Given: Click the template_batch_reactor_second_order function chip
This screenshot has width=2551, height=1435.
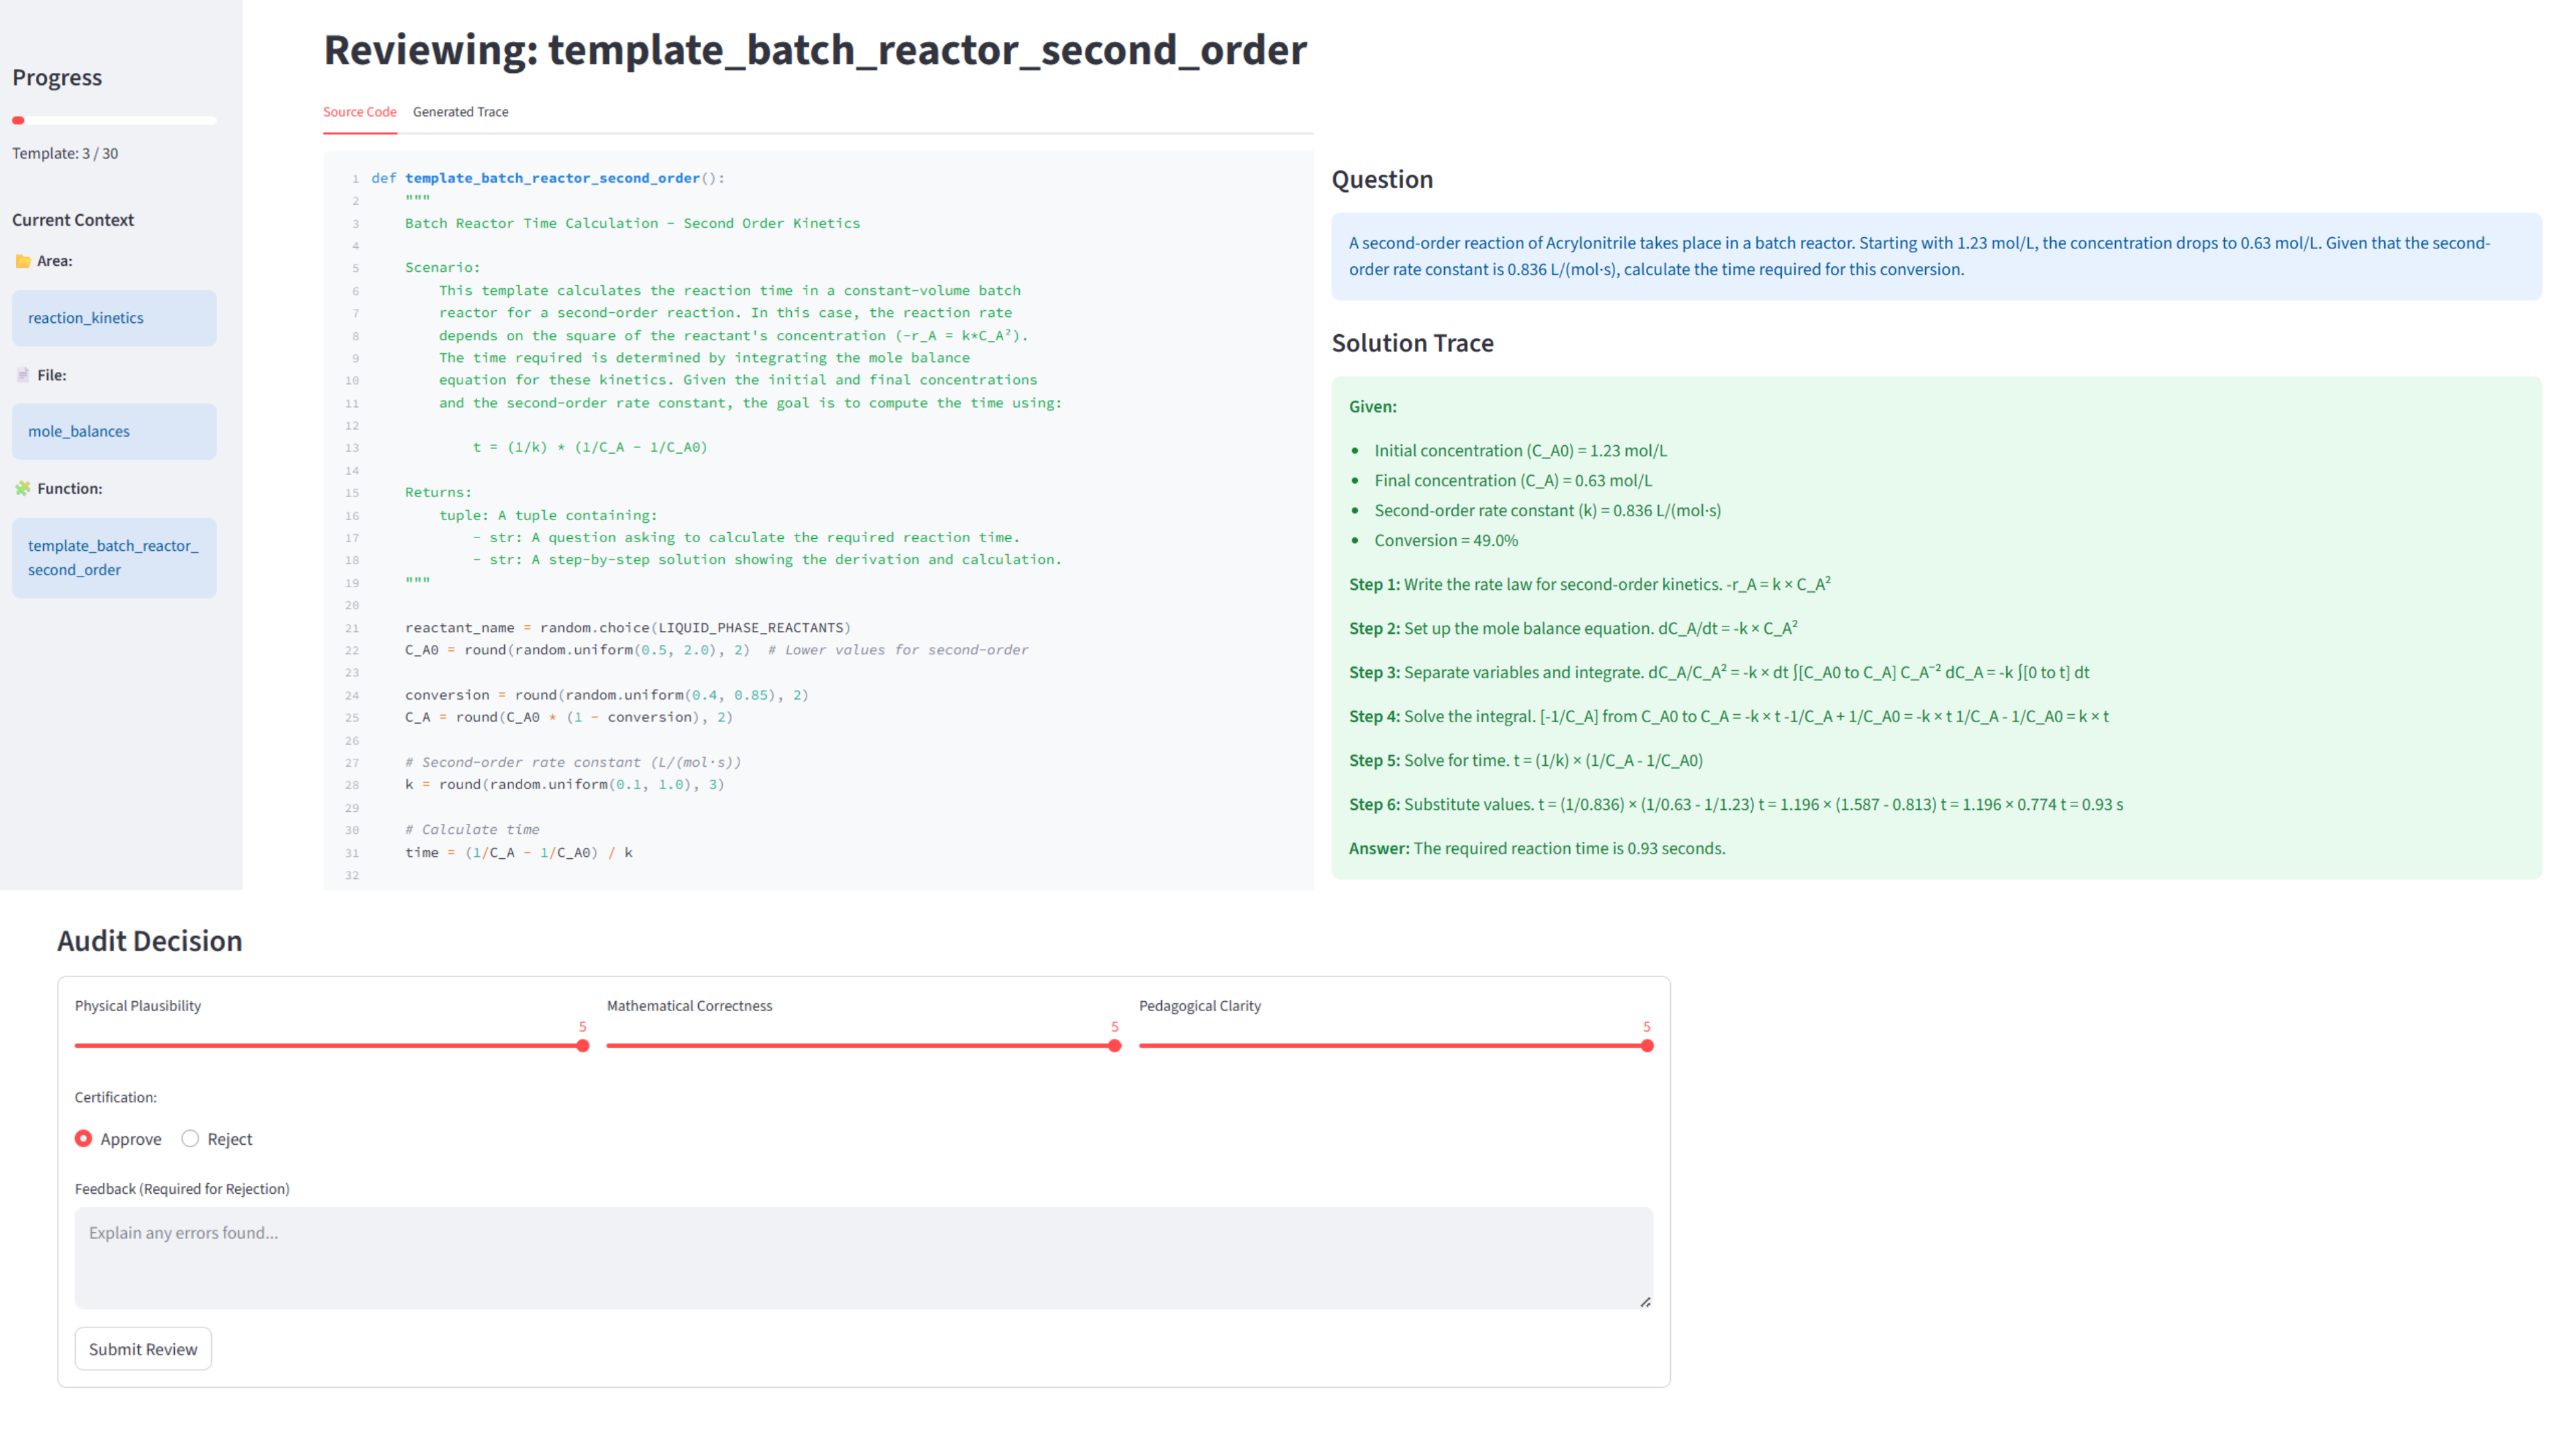Looking at the screenshot, I should click(x=114, y=557).
